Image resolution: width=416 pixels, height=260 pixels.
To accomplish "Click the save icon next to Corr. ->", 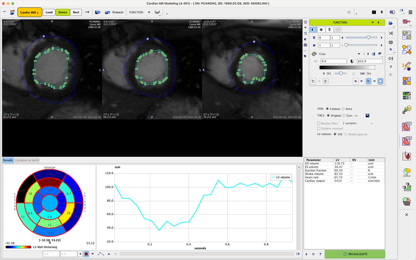I will tap(367, 115).
